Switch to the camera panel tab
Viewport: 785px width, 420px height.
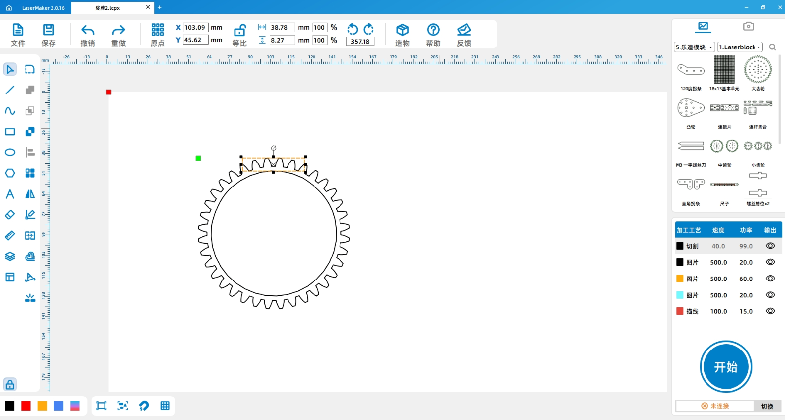click(748, 26)
